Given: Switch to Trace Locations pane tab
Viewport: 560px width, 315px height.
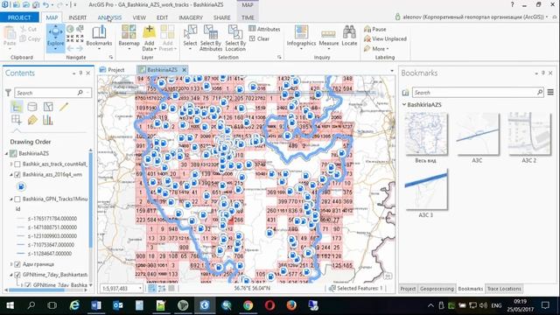Looking at the screenshot, I should pyautogui.click(x=504, y=289).
